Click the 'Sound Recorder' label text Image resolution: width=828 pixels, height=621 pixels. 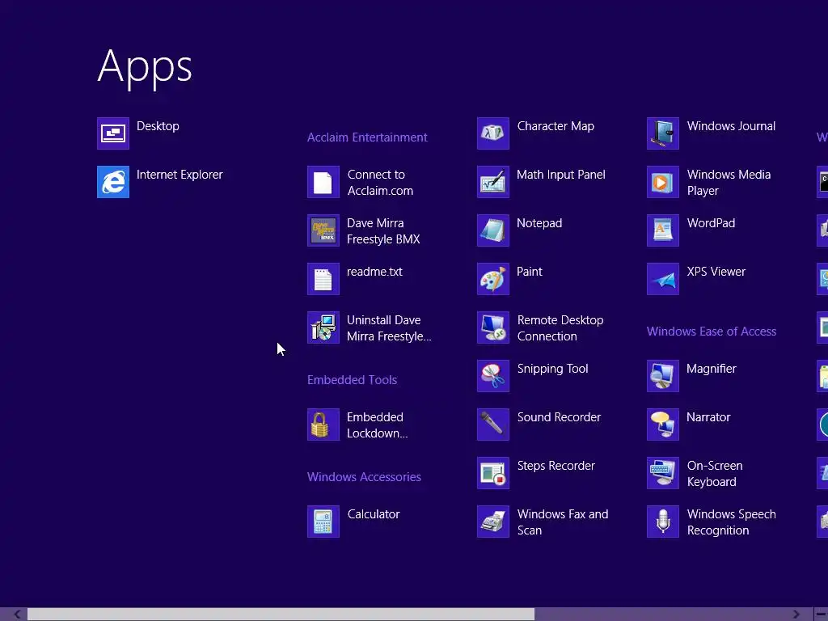559,417
